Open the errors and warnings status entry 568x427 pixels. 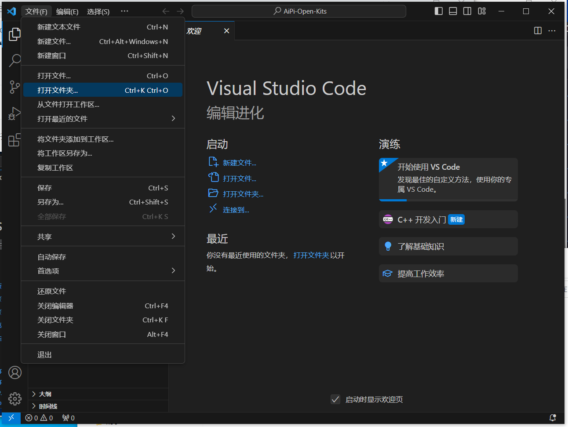[39, 418]
